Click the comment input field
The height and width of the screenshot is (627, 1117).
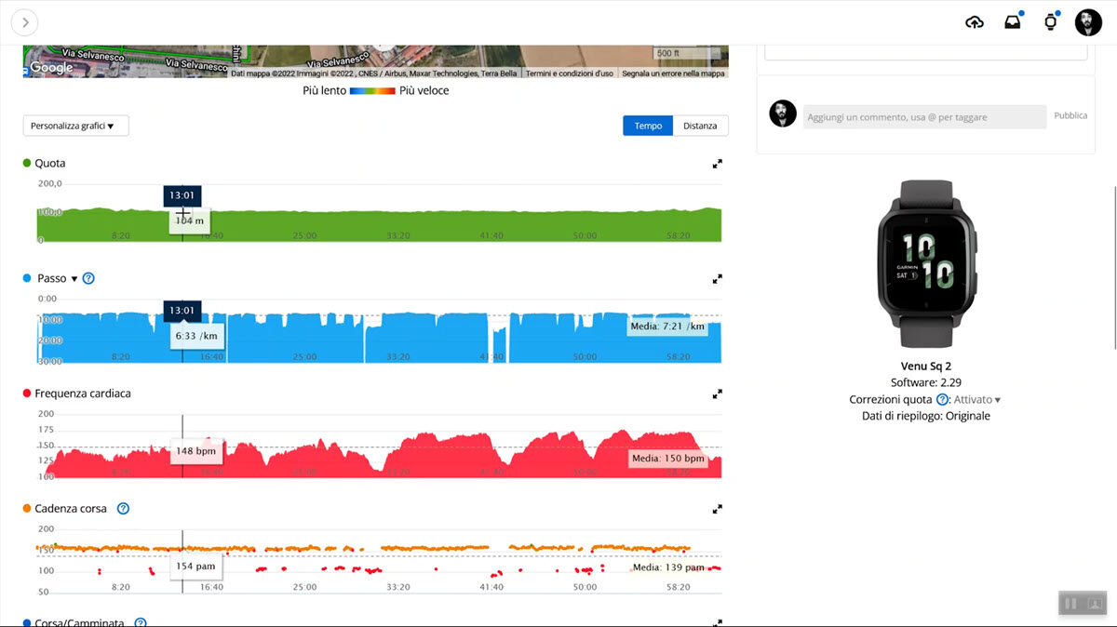pos(924,117)
